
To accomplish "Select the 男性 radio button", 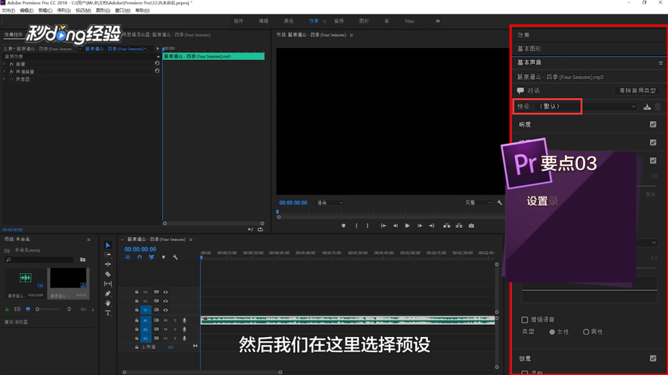I will pos(586,332).
